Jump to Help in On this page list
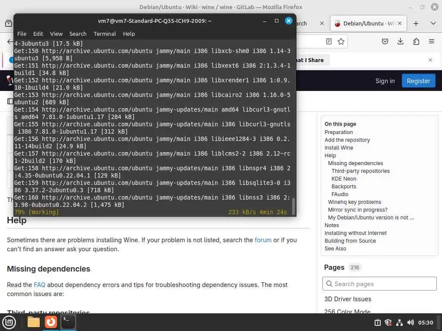Image resolution: width=442 pixels, height=331 pixels. coord(330,155)
